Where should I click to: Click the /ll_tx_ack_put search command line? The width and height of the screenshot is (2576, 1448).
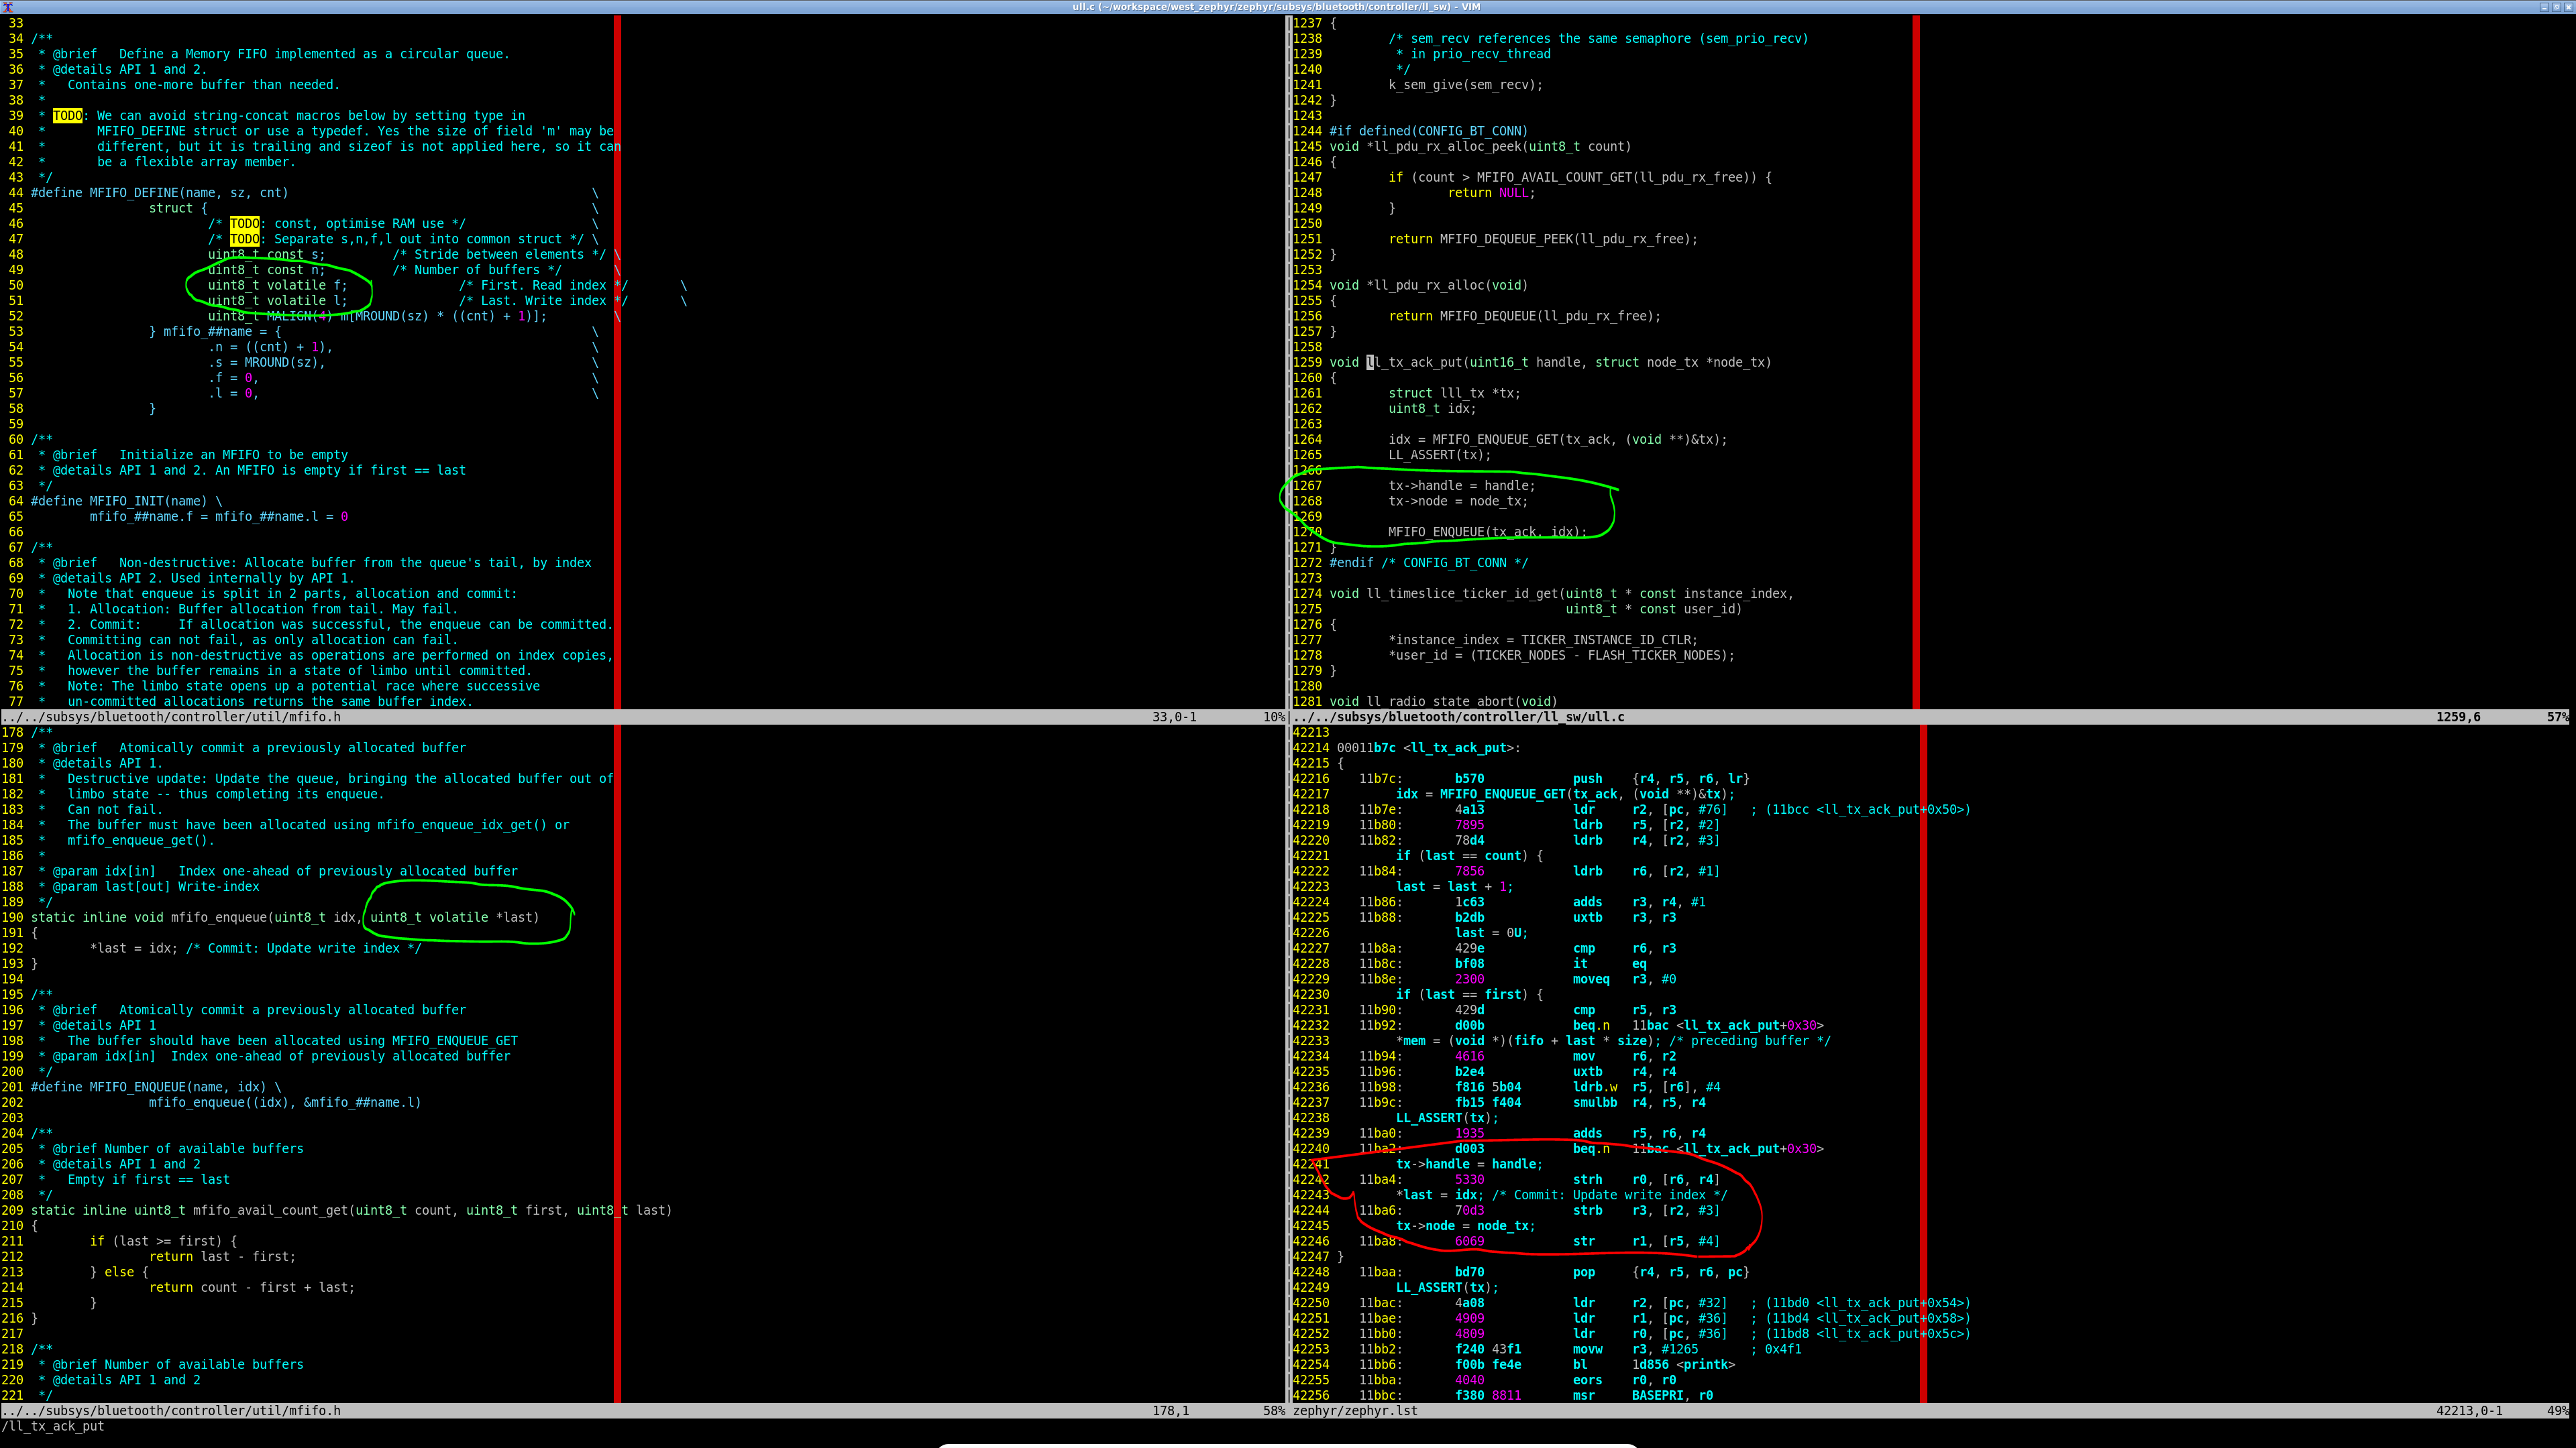(x=54, y=1426)
